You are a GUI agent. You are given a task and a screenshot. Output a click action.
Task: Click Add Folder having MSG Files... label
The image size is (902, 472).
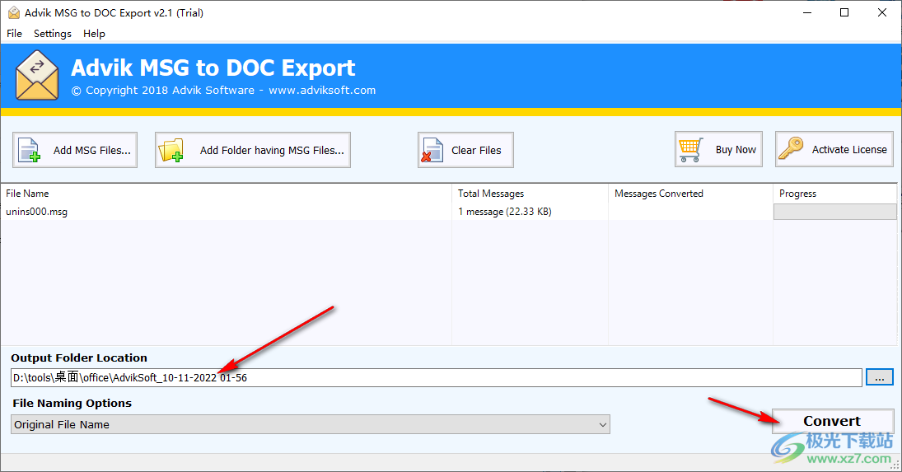click(272, 150)
